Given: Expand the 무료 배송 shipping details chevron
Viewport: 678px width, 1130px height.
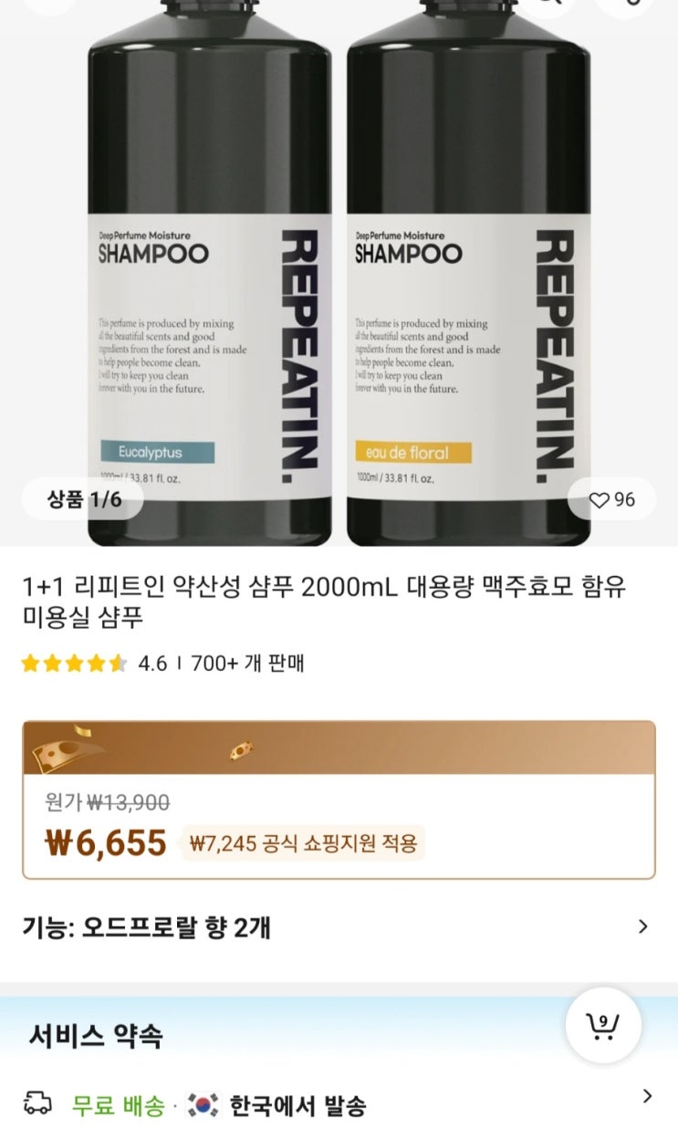Looking at the screenshot, I should pyautogui.click(x=647, y=1096).
